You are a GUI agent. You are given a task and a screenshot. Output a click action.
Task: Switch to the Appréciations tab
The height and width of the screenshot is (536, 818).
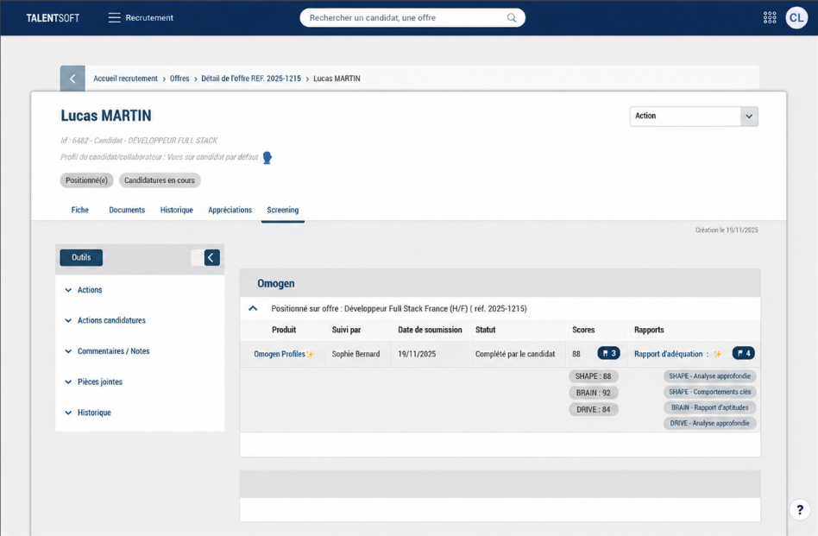point(230,210)
